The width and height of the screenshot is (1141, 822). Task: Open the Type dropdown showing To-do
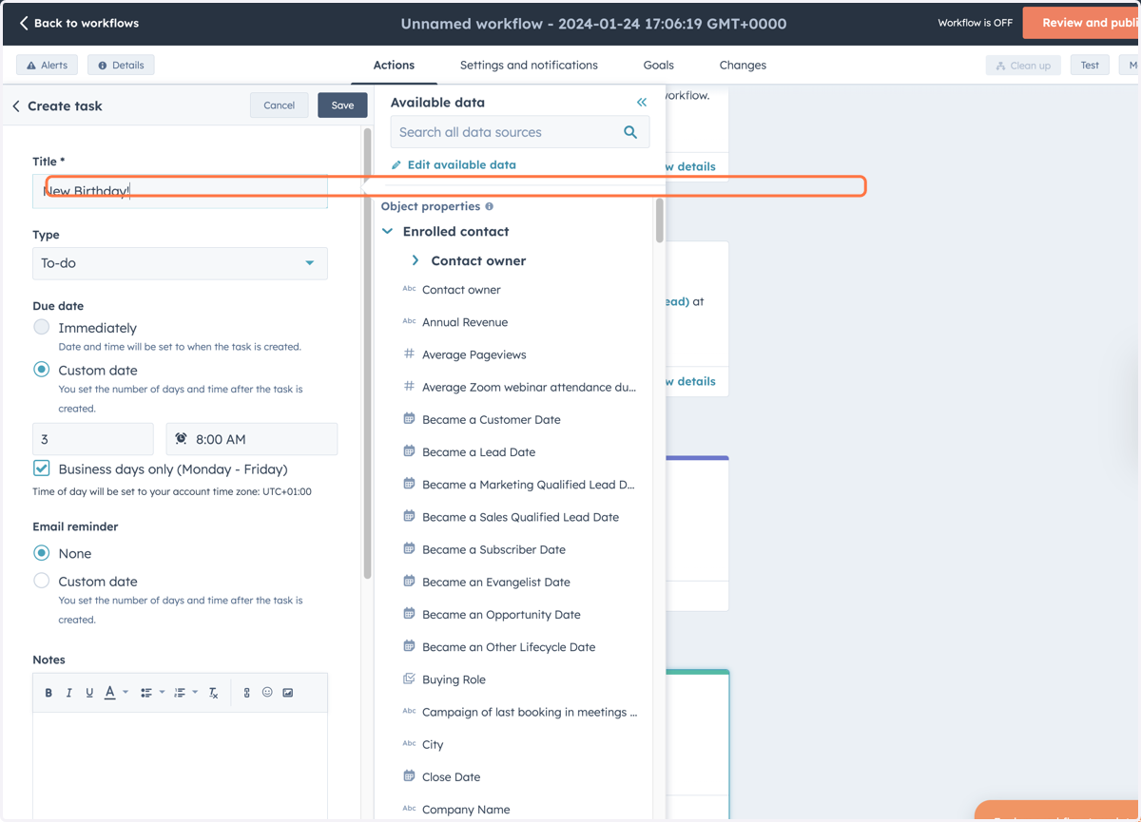pyautogui.click(x=180, y=263)
